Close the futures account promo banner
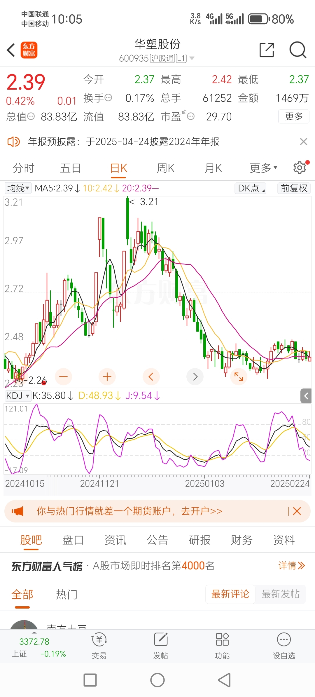Viewport: 315px width, 697px height. tap(297, 511)
